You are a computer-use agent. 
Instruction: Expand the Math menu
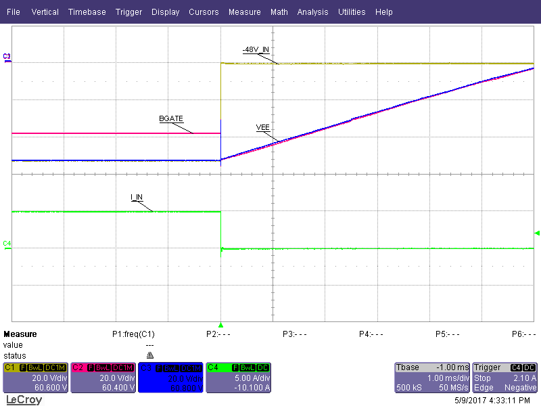279,12
